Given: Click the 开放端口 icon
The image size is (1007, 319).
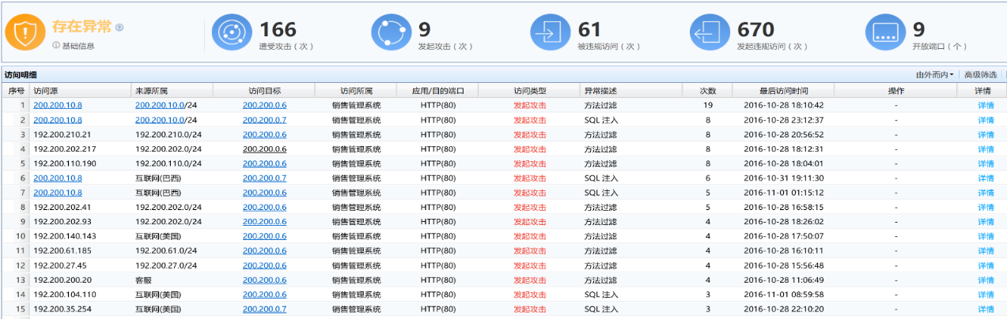Looking at the screenshot, I should 885,33.
